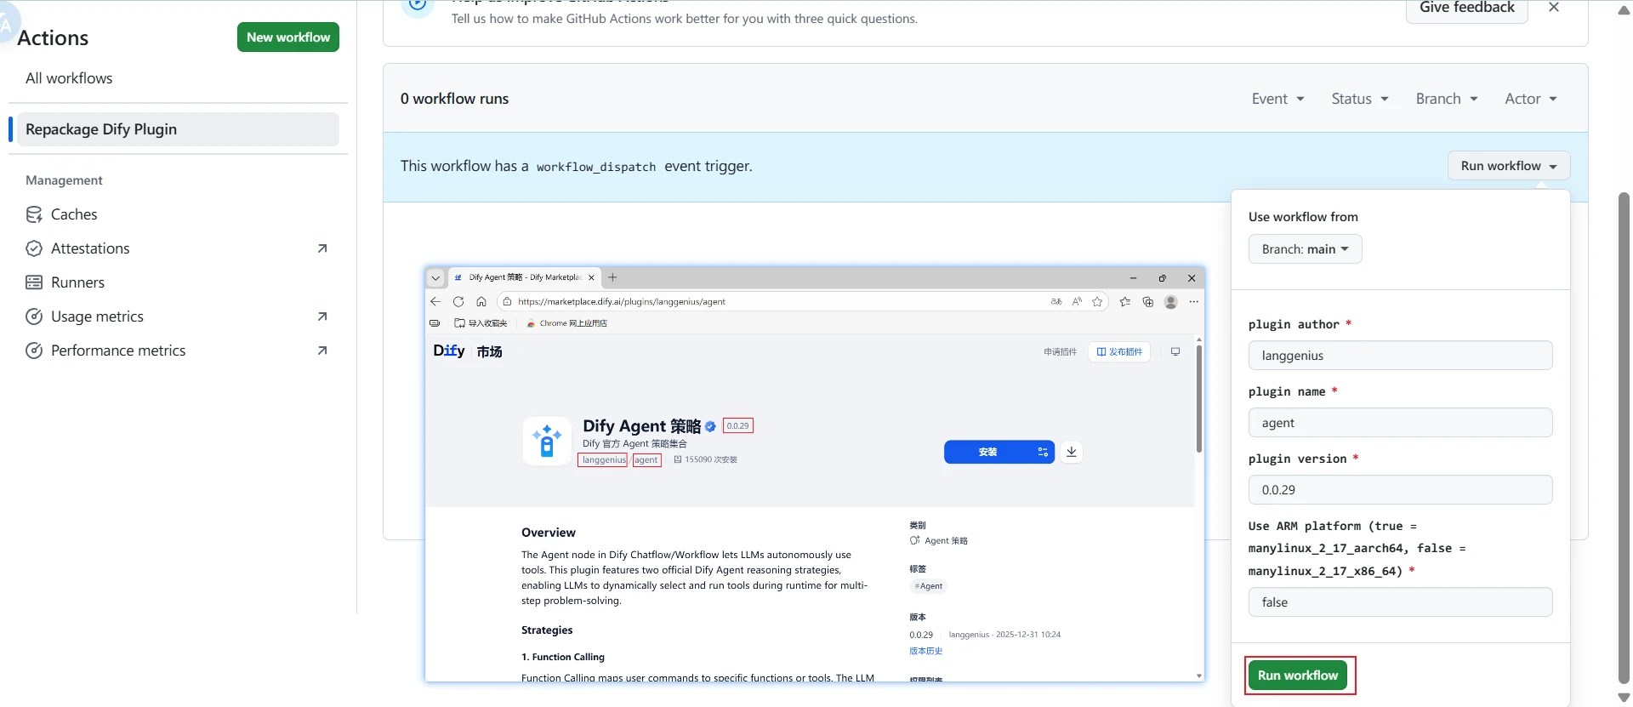Click #Agent tag in embedded Dify page
This screenshot has width=1633, height=707.
(x=929, y=586)
